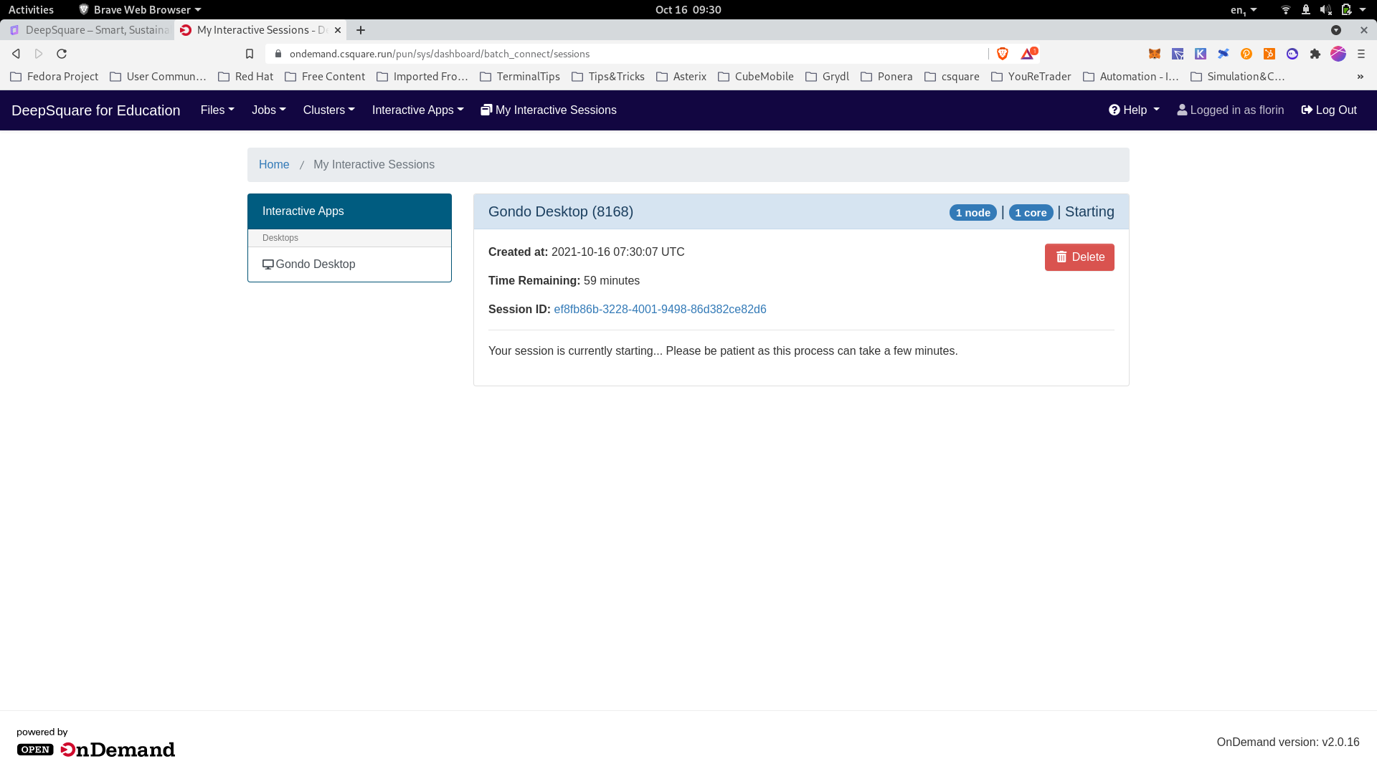Reload the current page

tap(62, 54)
